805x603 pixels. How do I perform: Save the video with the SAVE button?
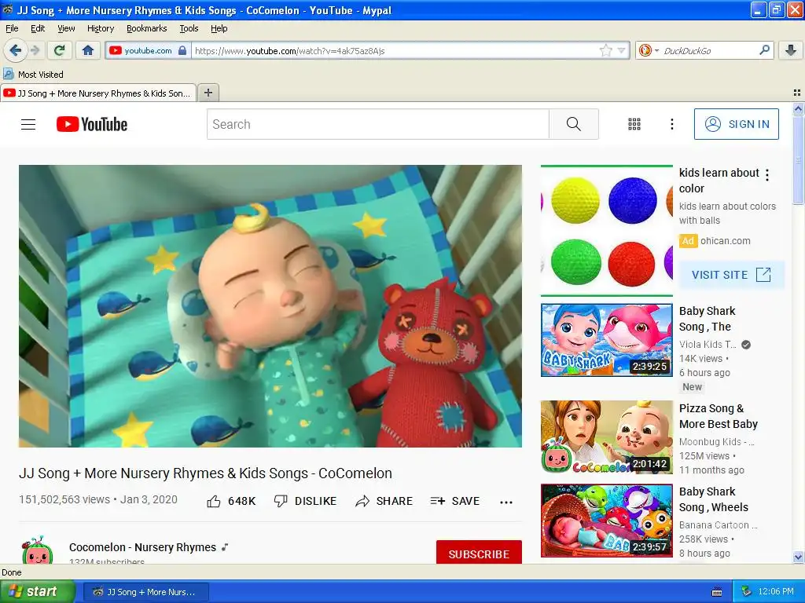pyautogui.click(x=455, y=501)
